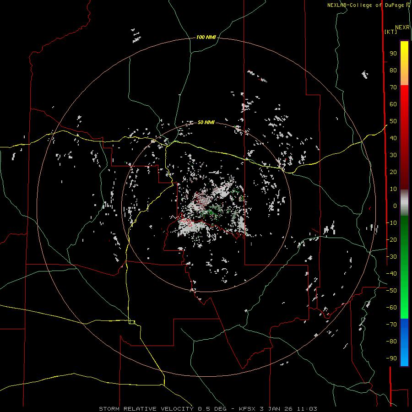The height and width of the screenshot is (412, 412).
Task: Click the -80 value on velocity scale
Action: 391,342
